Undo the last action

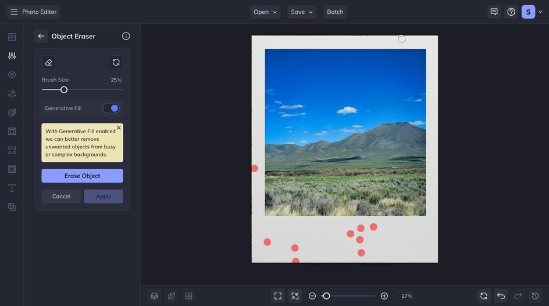(x=501, y=296)
